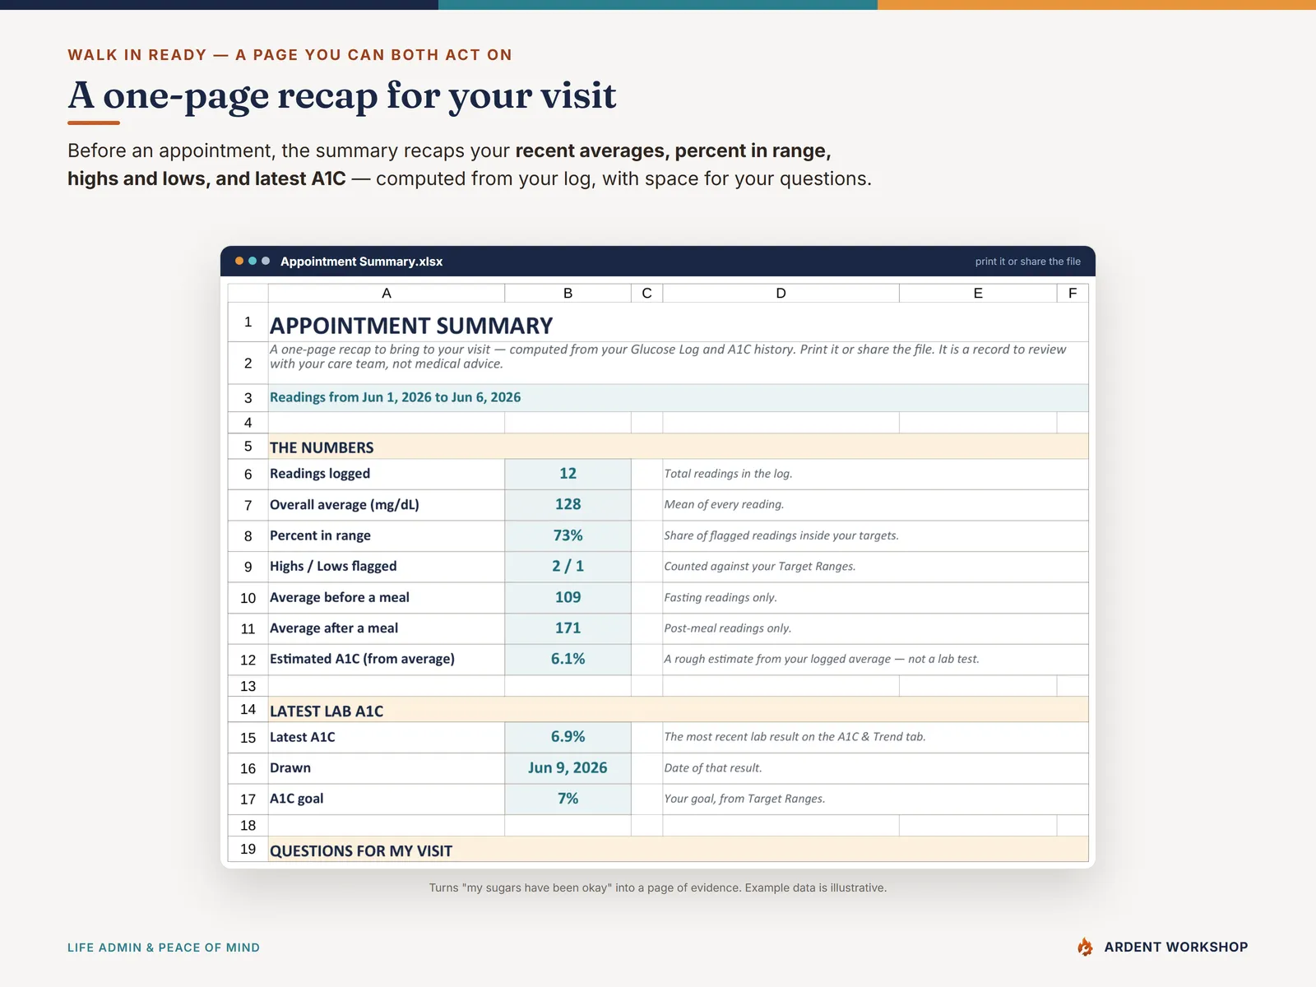Click 'Estimated A1C (from average)' label
Screen dimensions: 1316x987
tap(362, 659)
